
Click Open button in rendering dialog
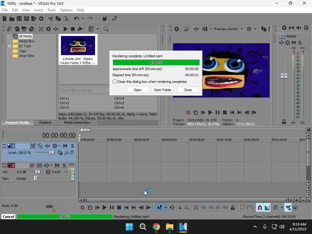[137, 90]
